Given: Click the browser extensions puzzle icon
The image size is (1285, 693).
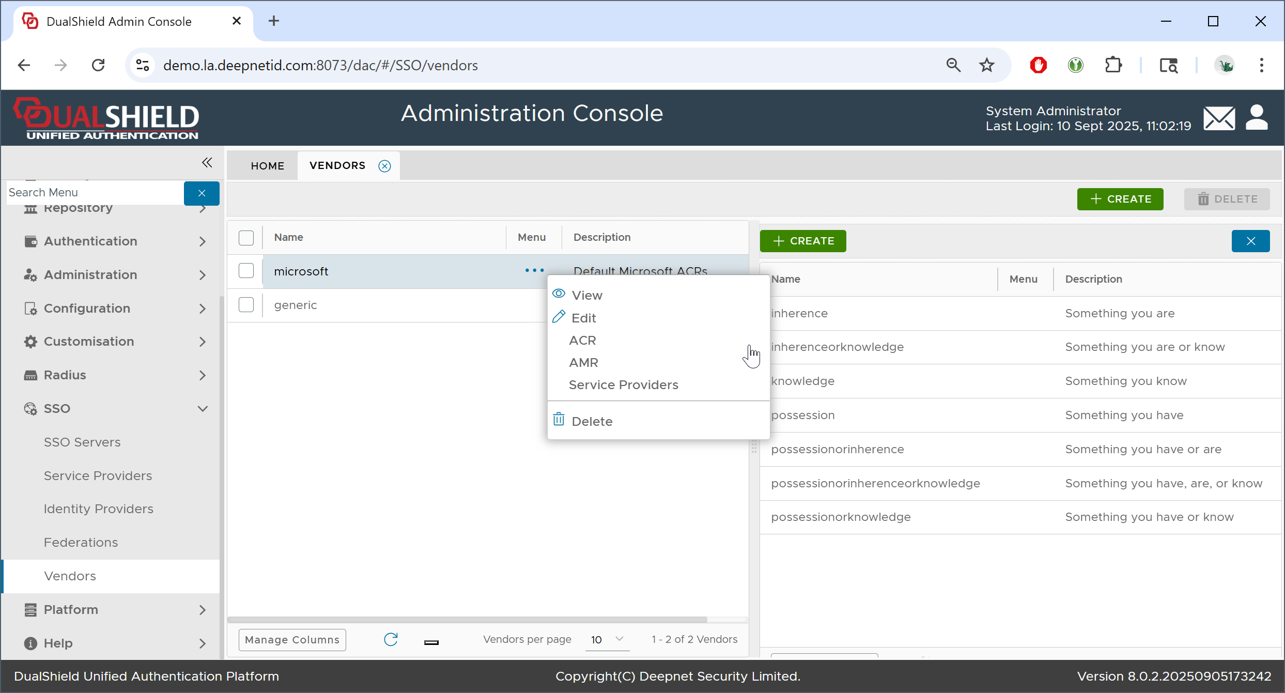Looking at the screenshot, I should 1113,65.
